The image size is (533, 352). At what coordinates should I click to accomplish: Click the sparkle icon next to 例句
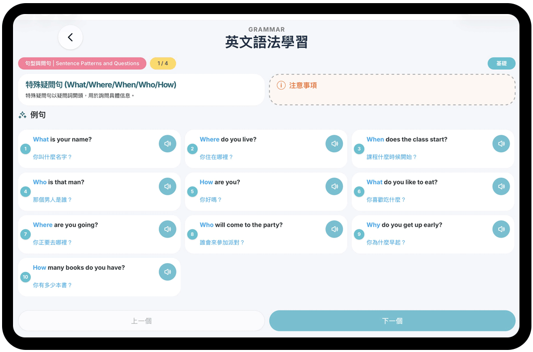click(22, 115)
